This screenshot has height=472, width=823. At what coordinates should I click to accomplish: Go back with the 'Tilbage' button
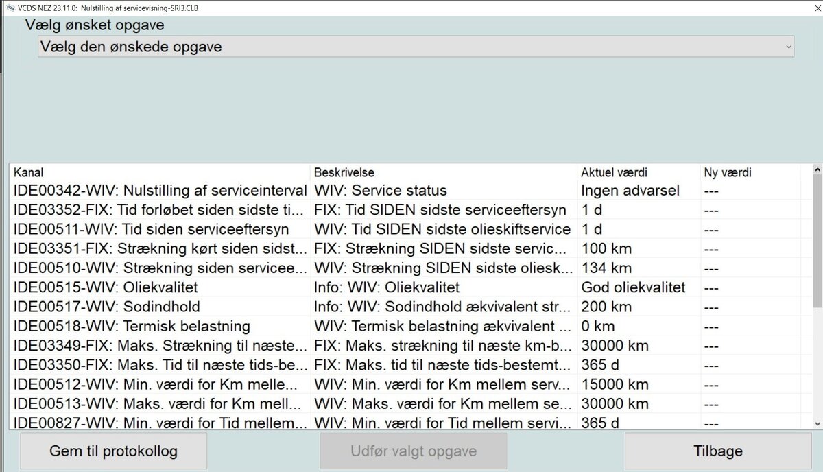[x=718, y=451]
